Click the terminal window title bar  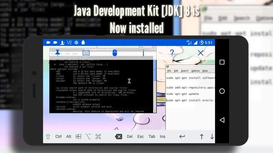pos(103,49)
